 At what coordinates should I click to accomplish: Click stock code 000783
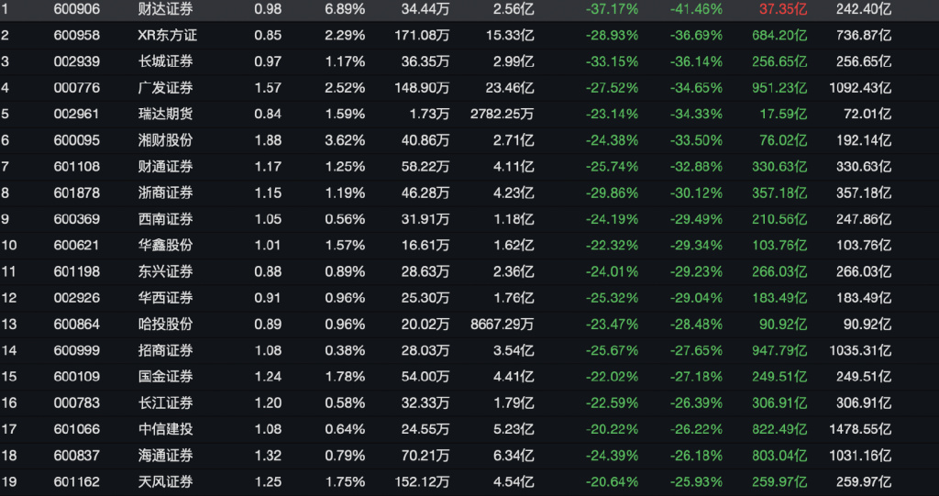[x=77, y=402]
